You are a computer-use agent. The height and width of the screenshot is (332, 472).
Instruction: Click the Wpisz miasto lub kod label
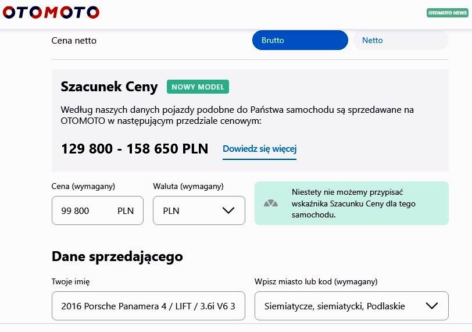(316, 282)
